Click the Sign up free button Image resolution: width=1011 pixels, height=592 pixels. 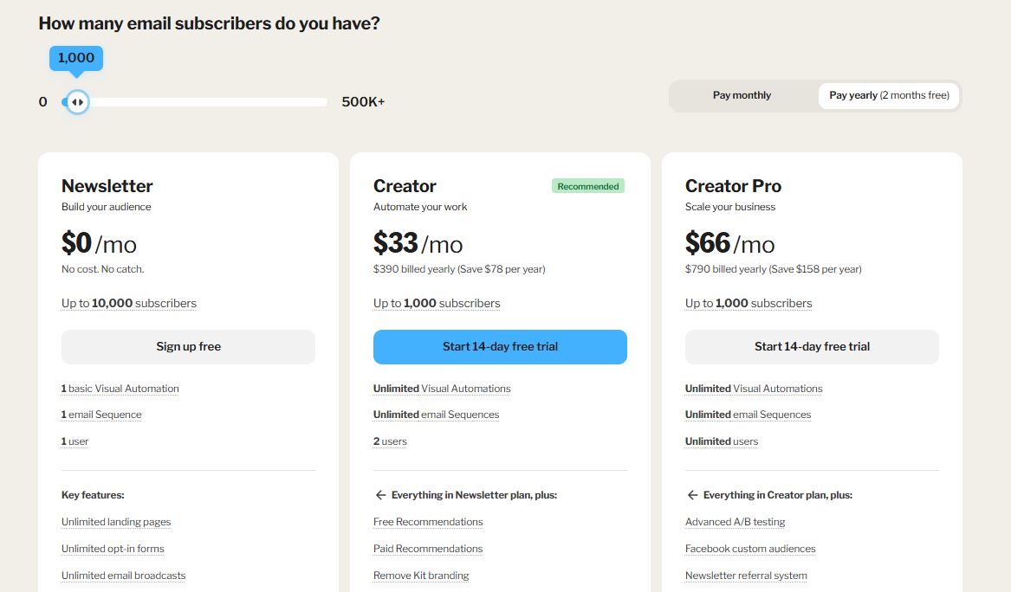pos(188,346)
